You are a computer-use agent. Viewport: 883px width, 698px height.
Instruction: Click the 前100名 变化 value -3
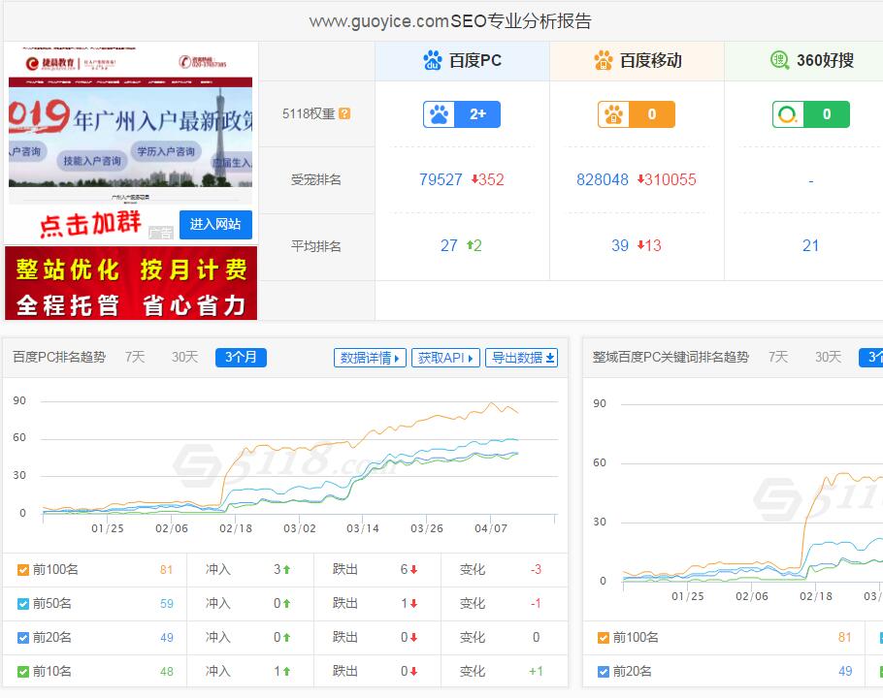click(x=536, y=570)
